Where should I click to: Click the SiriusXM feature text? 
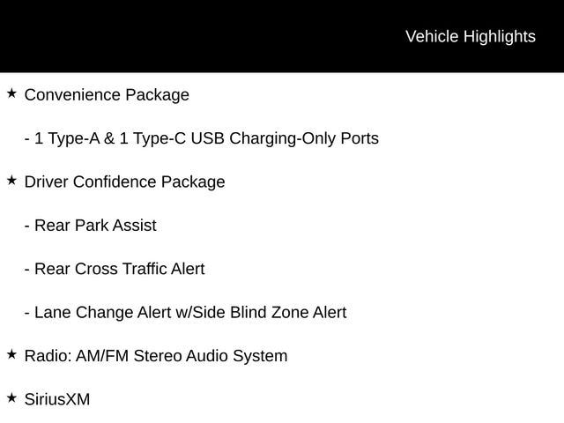tap(57, 399)
